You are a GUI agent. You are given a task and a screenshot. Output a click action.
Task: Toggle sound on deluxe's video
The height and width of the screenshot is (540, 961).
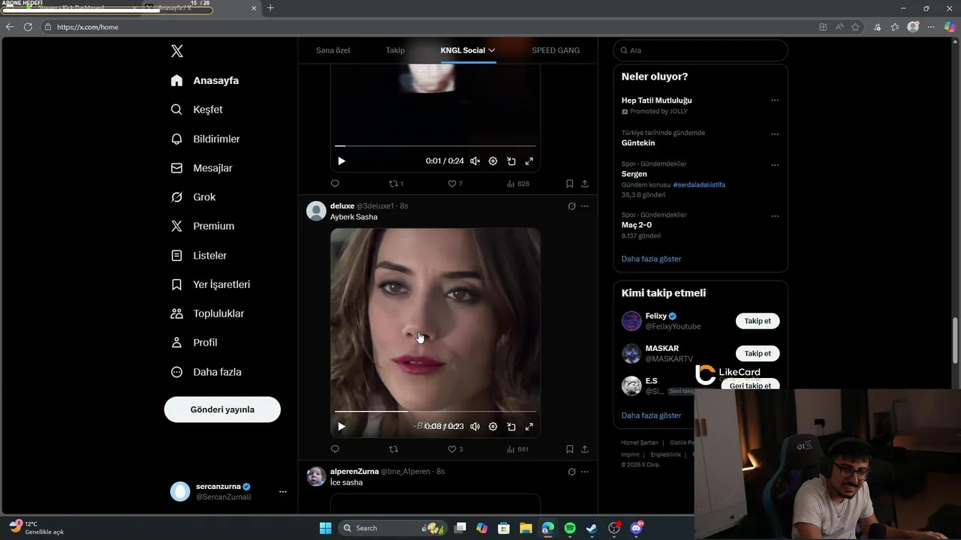(x=474, y=427)
